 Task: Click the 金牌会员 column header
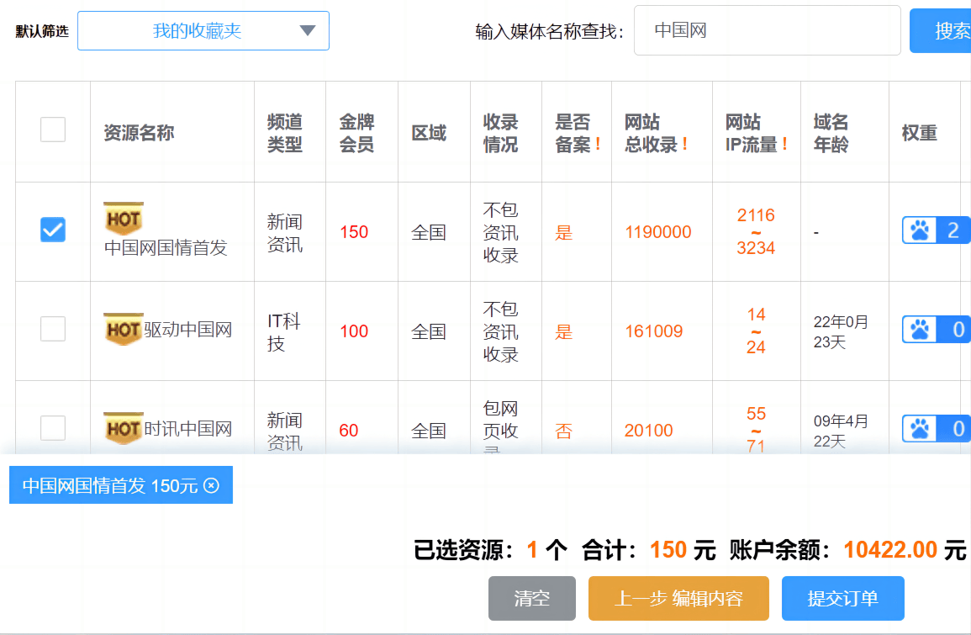click(356, 133)
